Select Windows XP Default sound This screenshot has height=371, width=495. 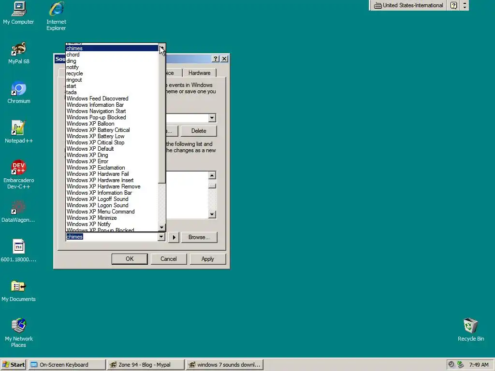[112, 149]
